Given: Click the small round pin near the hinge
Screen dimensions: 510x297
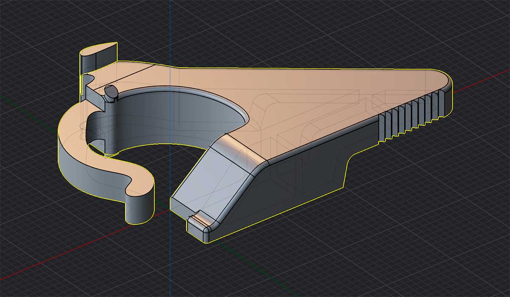Looking at the screenshot, I should (111, 92).
